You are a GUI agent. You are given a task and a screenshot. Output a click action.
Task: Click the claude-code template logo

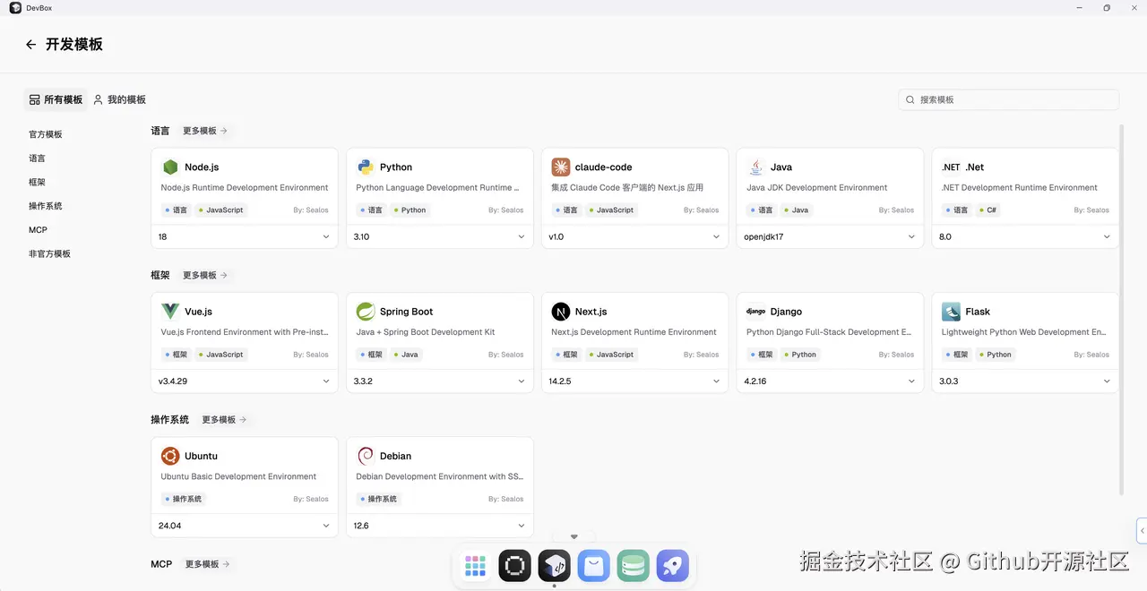(560, 167)
